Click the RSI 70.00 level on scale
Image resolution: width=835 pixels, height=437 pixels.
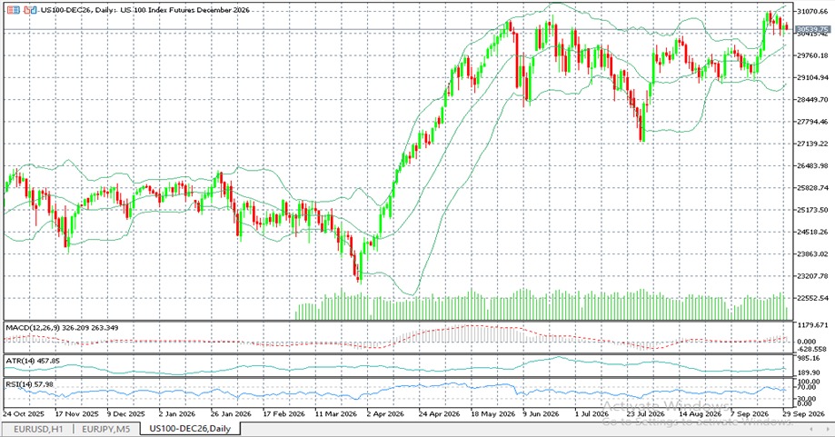coord(806,389)
